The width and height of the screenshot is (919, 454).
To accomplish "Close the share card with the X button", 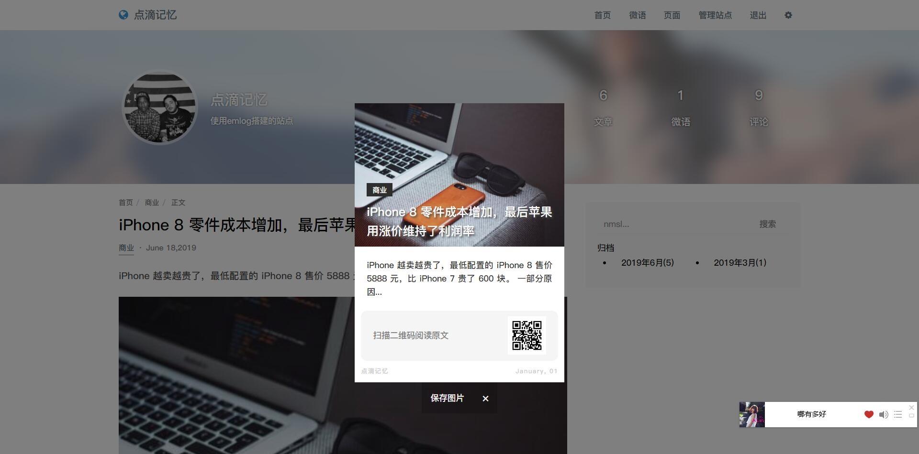I will (x=485, y=399).
